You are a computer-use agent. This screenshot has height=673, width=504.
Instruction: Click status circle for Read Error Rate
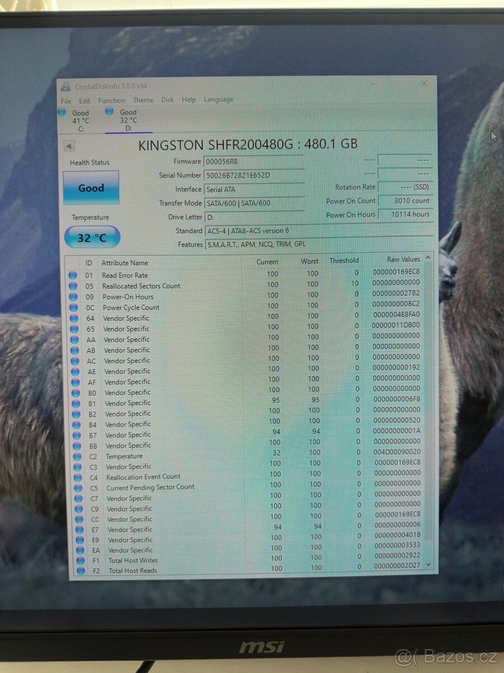(72, 275)
